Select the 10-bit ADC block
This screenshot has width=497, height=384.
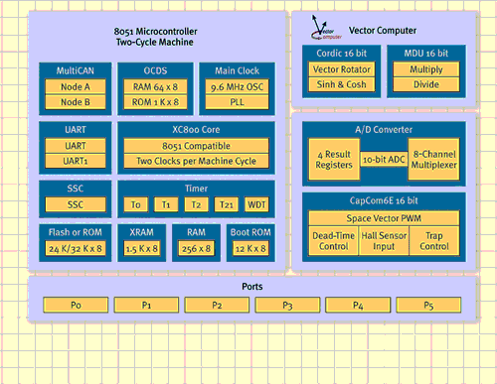click(x=384, y=160)
